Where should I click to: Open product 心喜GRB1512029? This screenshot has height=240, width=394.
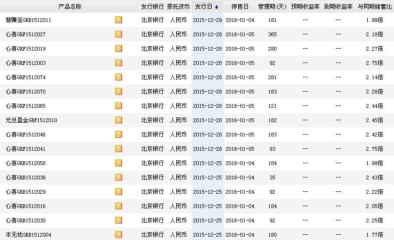(x=26, y=192)
